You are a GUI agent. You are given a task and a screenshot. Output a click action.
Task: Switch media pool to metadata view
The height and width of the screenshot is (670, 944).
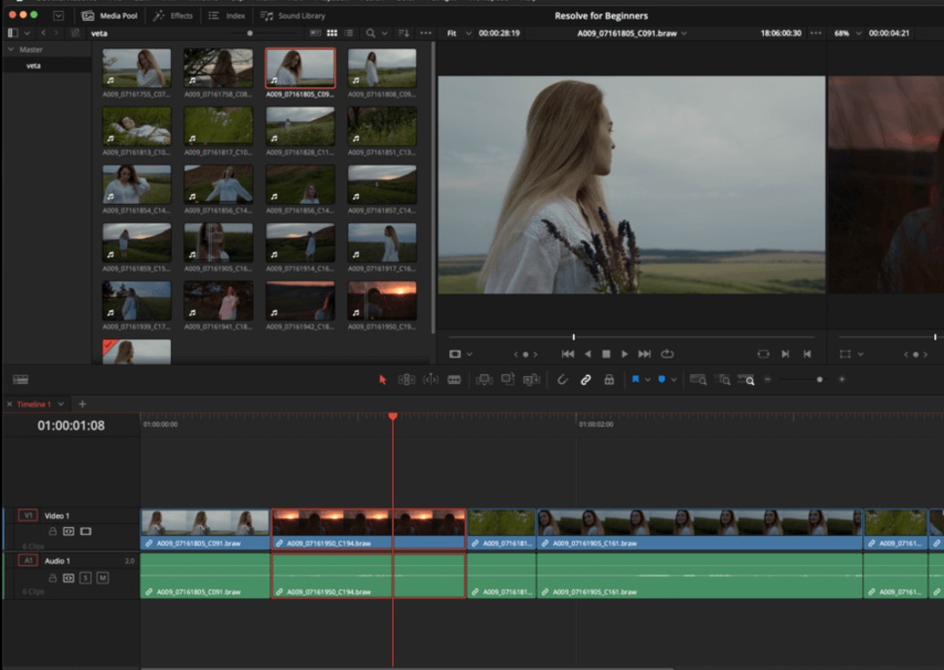[315, 33]
